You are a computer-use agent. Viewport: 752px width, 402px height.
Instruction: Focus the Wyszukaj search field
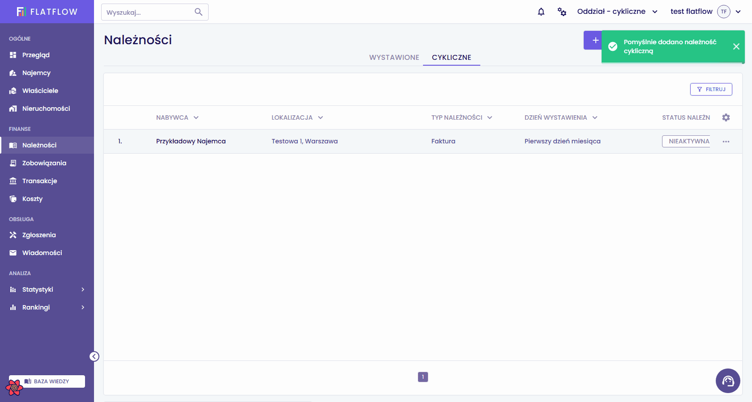pos(155,12)
